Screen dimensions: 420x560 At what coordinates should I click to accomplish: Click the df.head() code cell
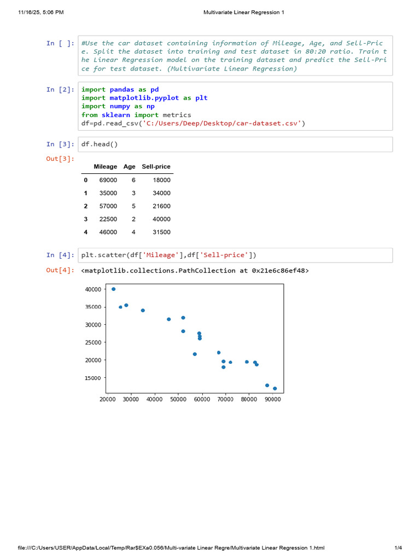[235, 144]
